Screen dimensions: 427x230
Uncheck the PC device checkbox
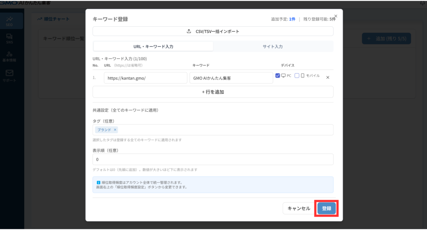278,76
